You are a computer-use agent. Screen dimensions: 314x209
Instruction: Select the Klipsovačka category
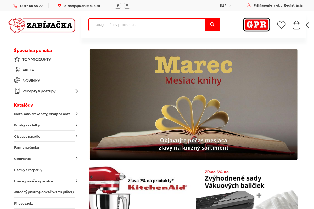click(24, 203)
